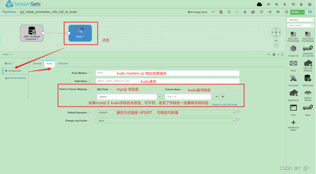Add Databricks Job Launcher executor
Image resolution: width=316 pixels, height=174 pixels.
tap(308, 51)
